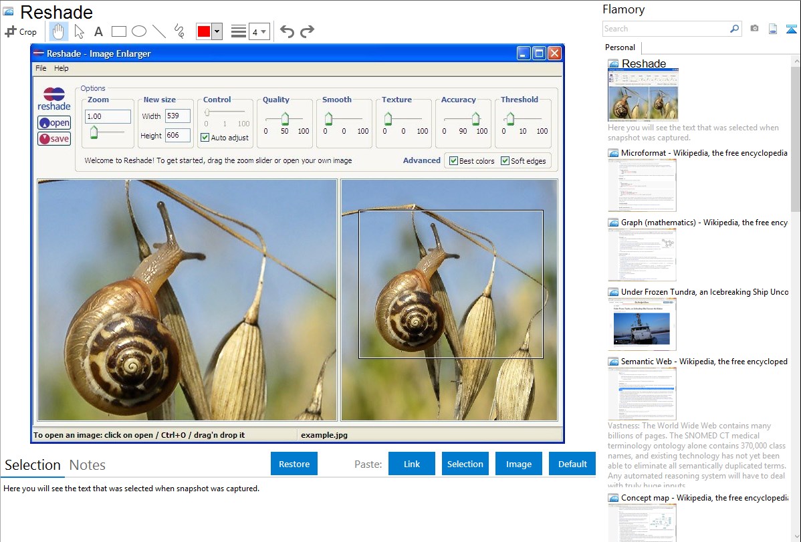Click the Under Frozen Tundra snapshot title
This screenshot has width=801, height=542.
coord(705,291)
